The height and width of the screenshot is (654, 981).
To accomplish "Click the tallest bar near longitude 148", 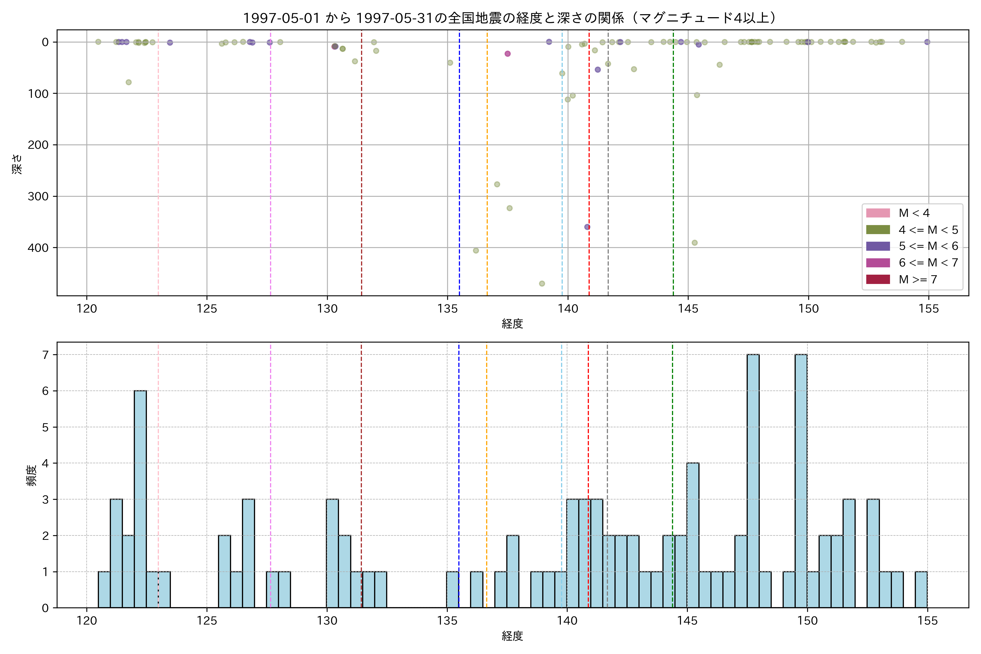I will click(x=753, y=481).
